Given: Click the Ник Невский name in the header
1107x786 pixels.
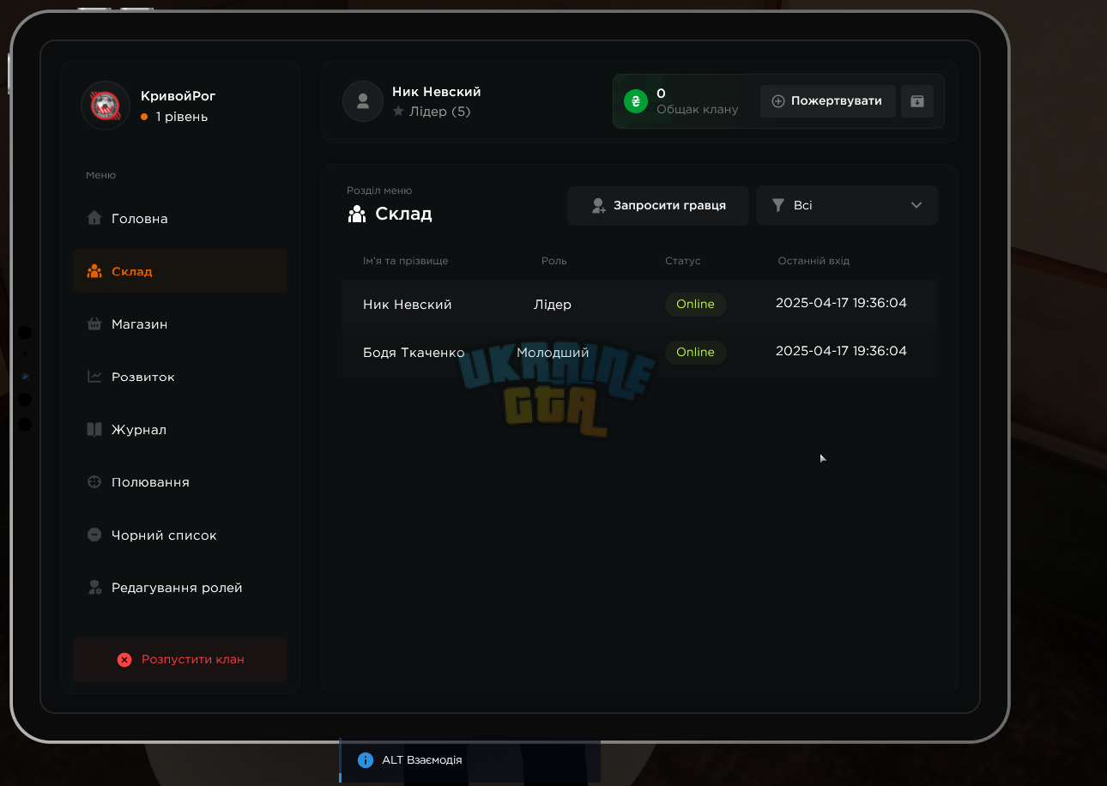Looking at the screenshot, I should coord(437,92).
